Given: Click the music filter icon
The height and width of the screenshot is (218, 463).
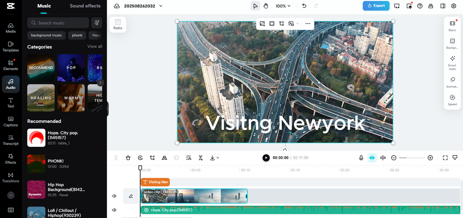Looking at the screenshot, I should pos(97,23).
